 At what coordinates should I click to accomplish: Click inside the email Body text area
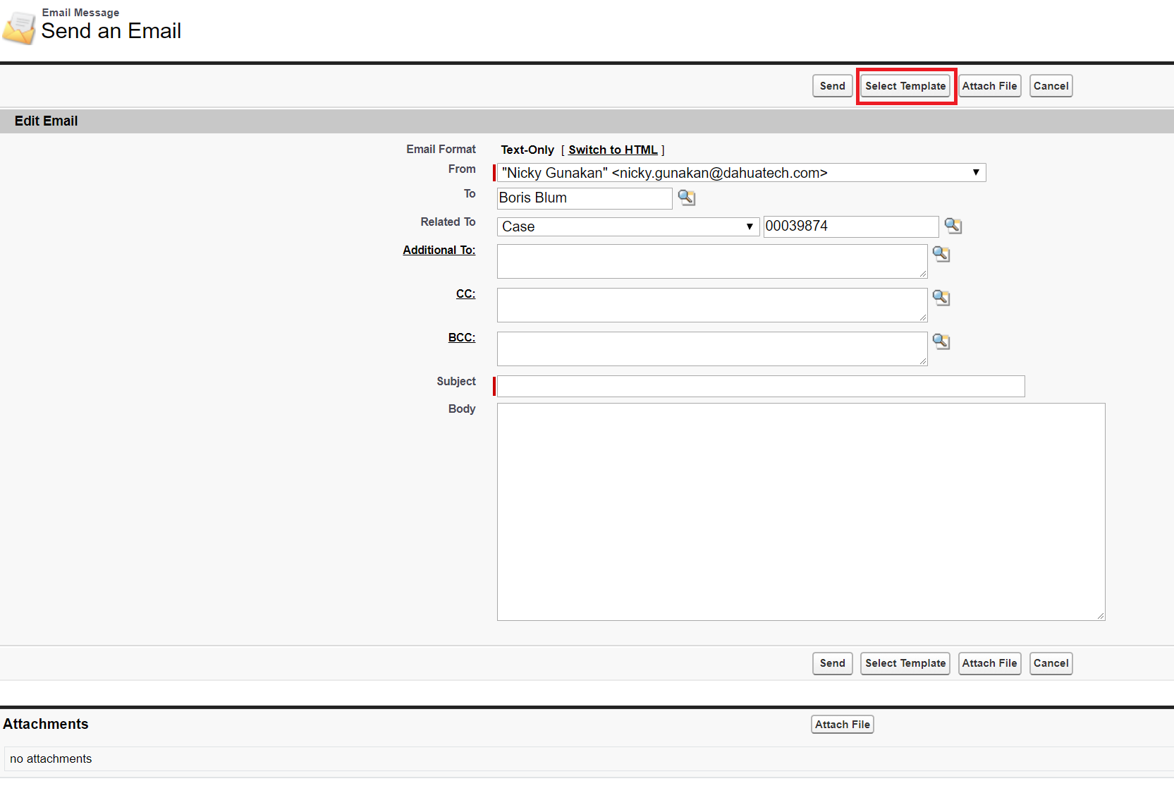pos(801,512)
